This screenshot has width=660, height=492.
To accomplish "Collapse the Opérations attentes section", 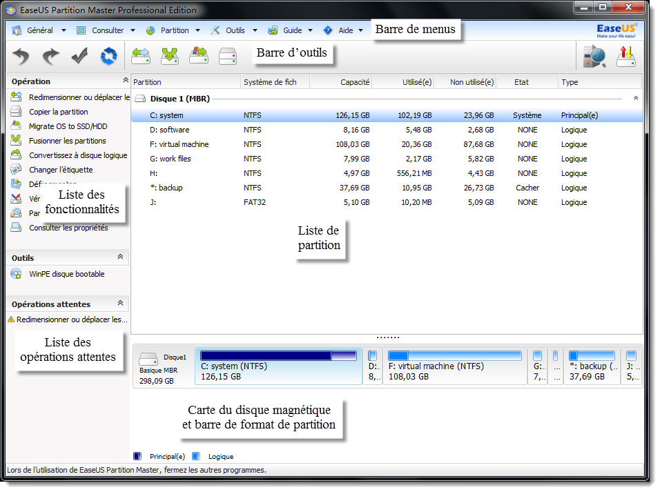I will point(120,304).
